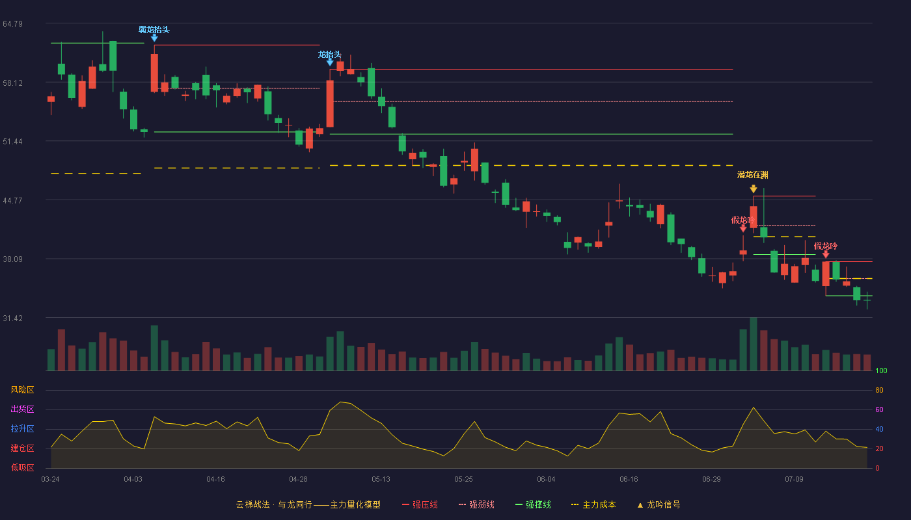The width and height of the screenshot is (911, 520).
Task: Click the 潜龙在渊 signal label
Action: tap(753, 175)
